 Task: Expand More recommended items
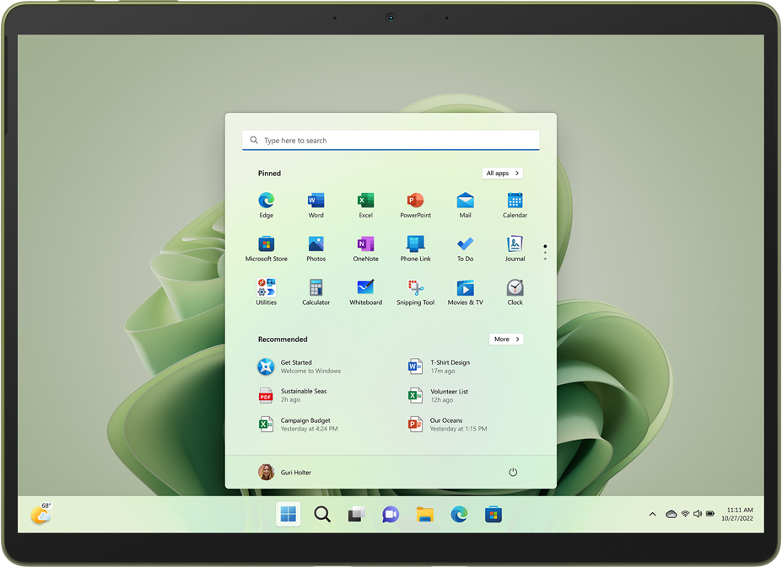coord(506,340)
